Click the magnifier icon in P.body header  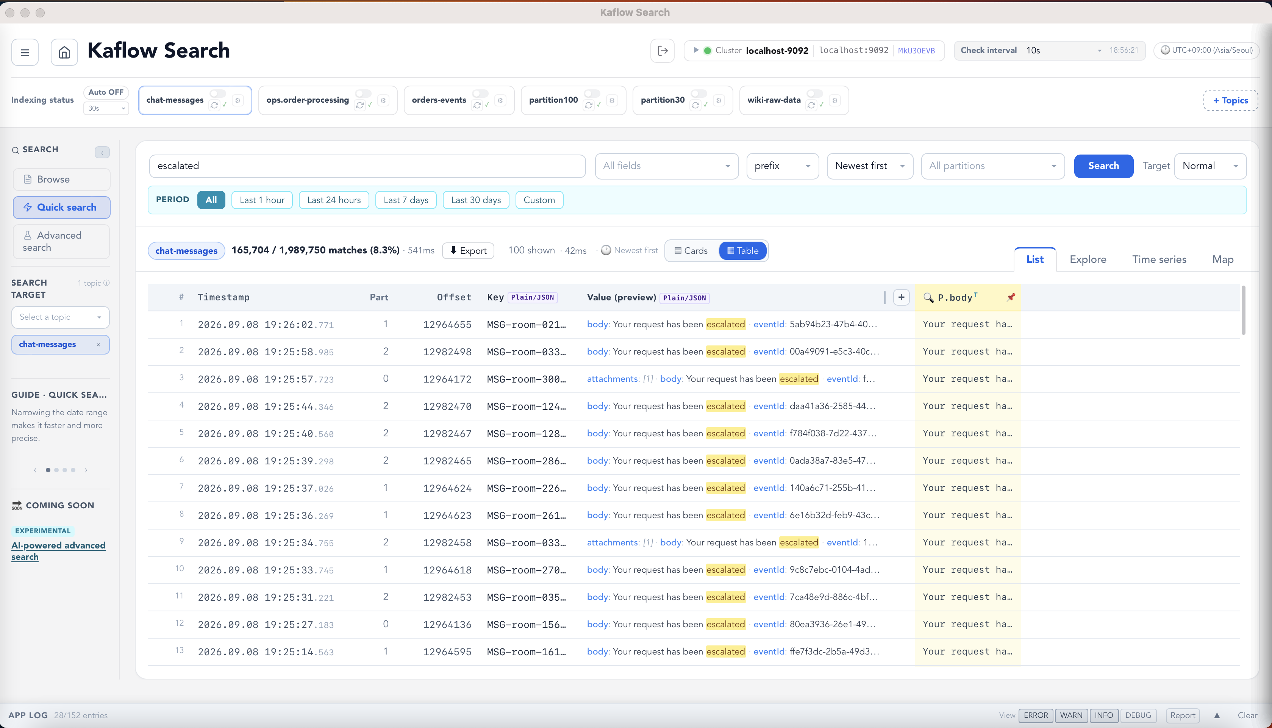[928, 297]
